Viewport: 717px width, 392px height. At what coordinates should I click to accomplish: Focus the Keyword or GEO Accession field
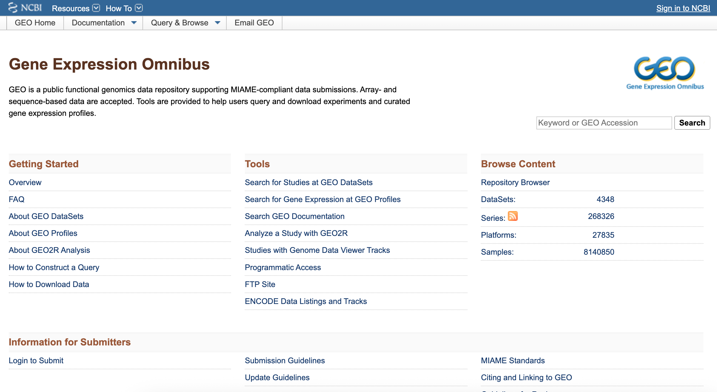coord(604,123)
